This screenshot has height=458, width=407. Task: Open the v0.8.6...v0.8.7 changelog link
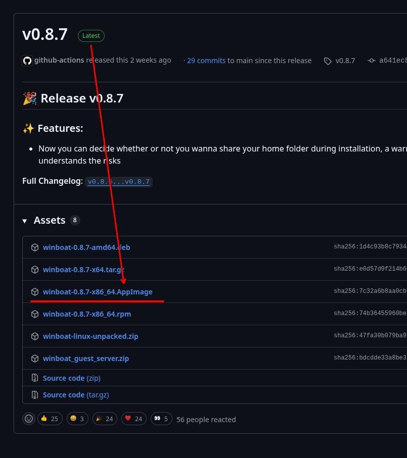[x=119, y=182]
